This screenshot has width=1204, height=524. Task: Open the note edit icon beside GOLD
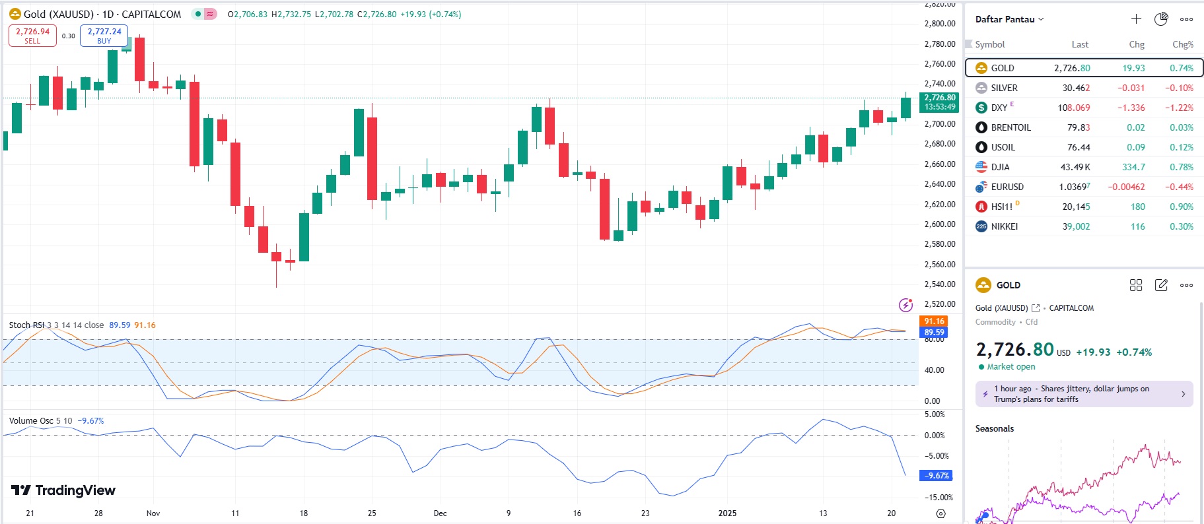[1161, 285]
